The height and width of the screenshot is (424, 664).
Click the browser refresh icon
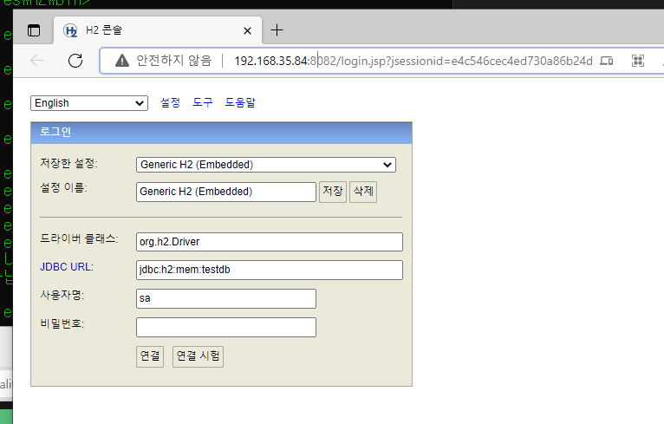pyautogui.click(x=75, y=61)
